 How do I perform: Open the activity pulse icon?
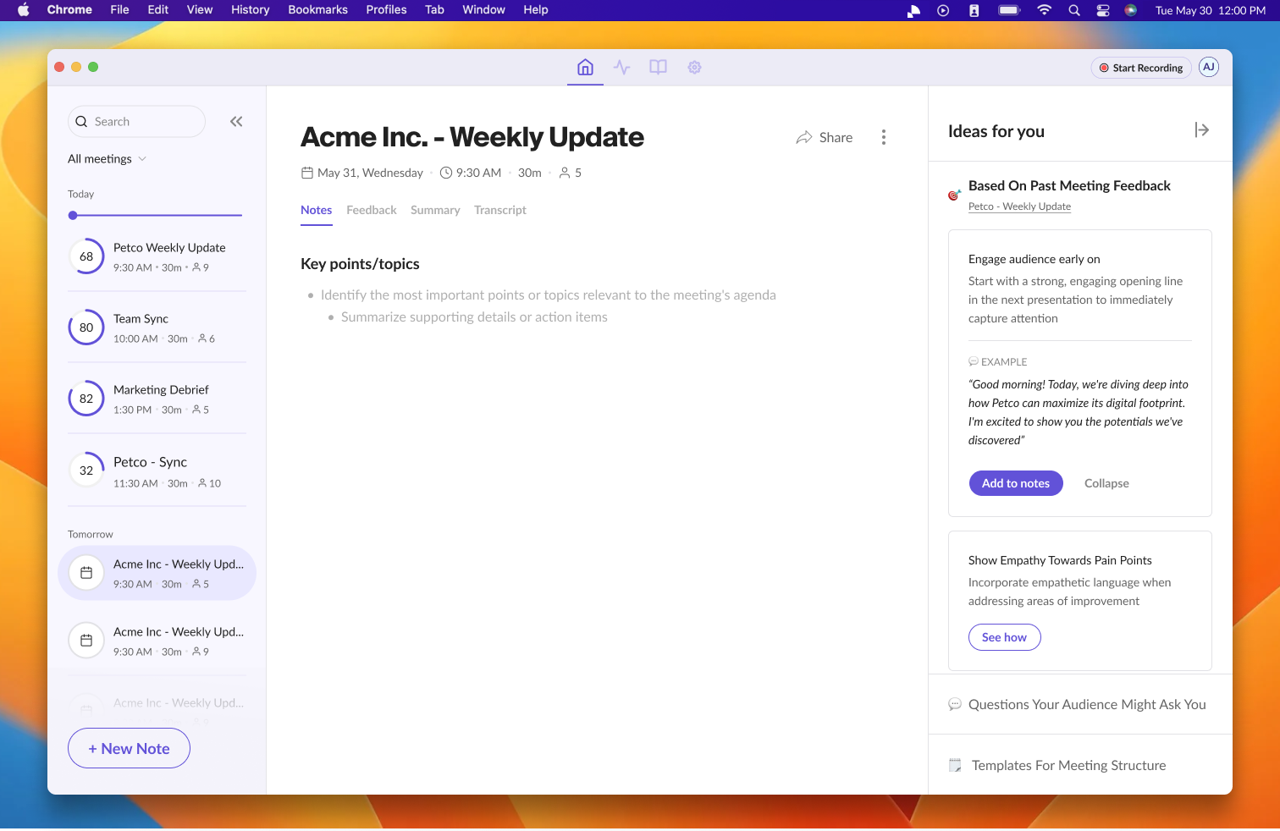pyautogui.click(x=622, y=68)
